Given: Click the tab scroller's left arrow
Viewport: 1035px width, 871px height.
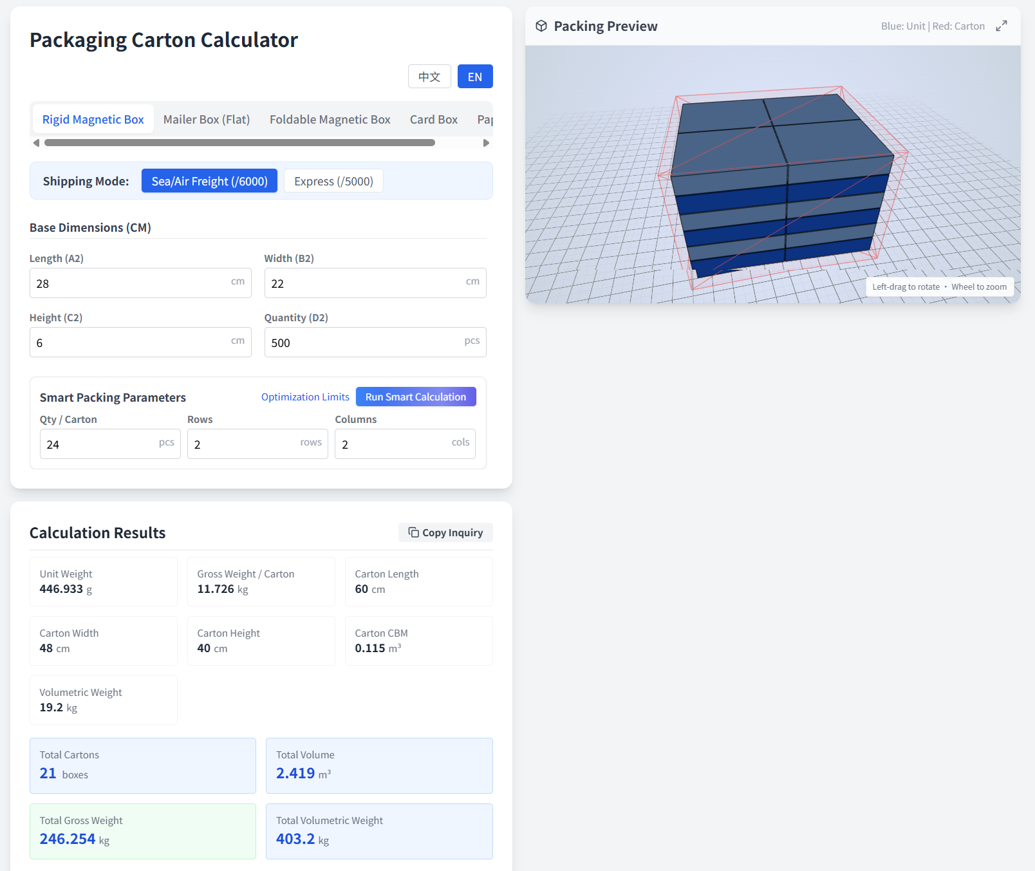Looking at the screenshot, I should coord(36,143).
